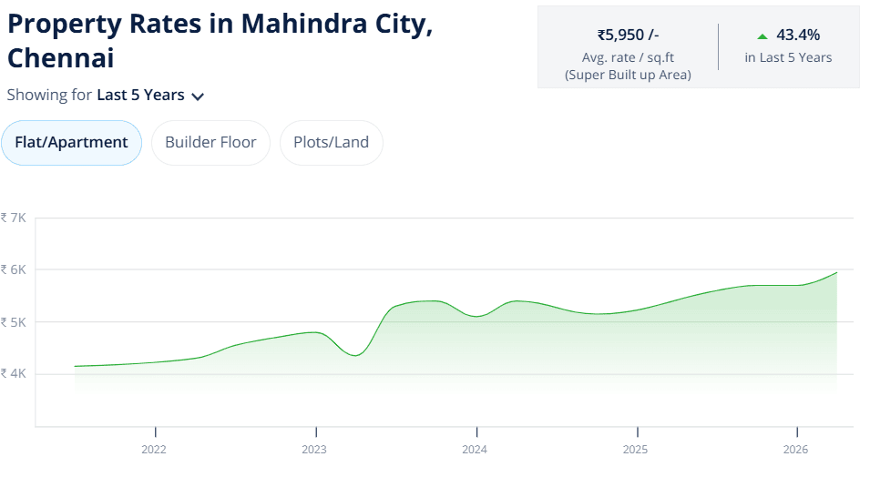Click the 2026 year axis label
870x477 pixels.
pos(795,450)
